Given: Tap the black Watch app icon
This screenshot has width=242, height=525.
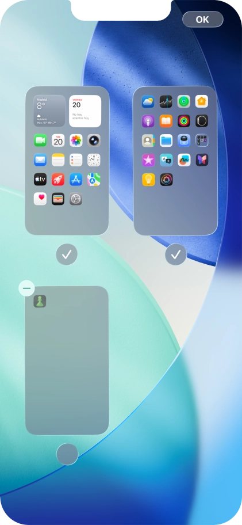Looking at the screenshot, I should point(202,121).
